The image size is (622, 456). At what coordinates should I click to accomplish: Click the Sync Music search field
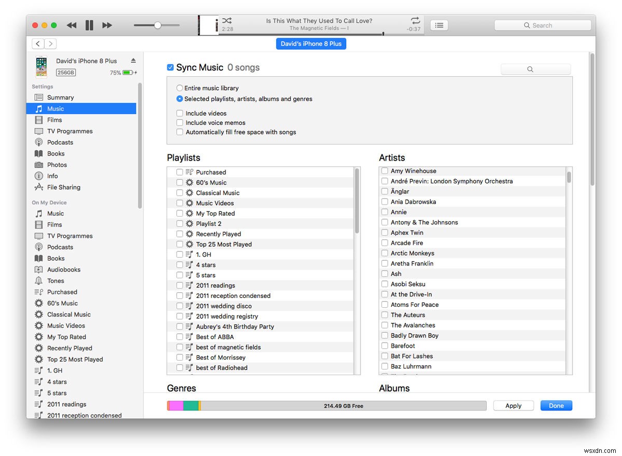(535, 68)
